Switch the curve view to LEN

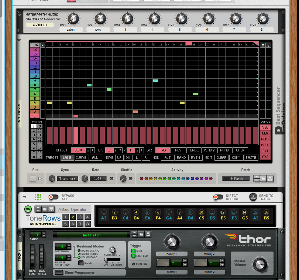pyautogui.click(x=265, y=133)
